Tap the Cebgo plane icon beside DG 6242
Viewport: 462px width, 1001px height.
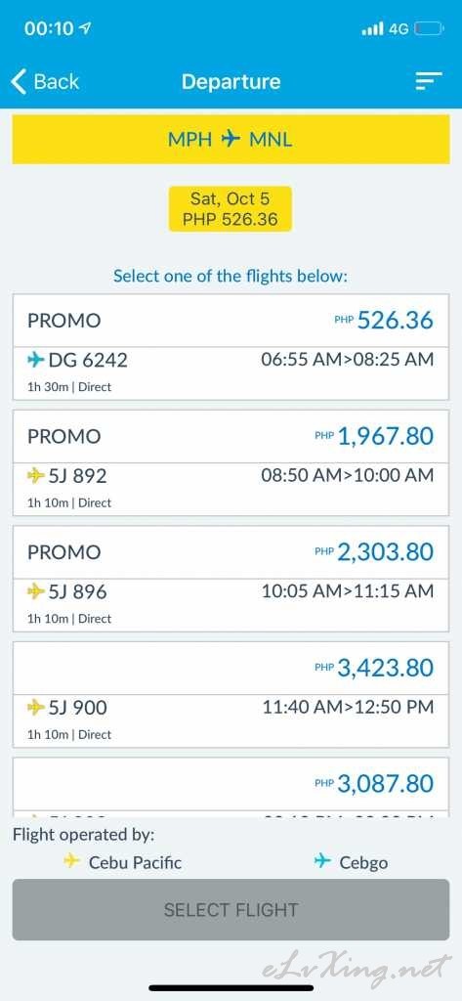[x=36, y=360]
